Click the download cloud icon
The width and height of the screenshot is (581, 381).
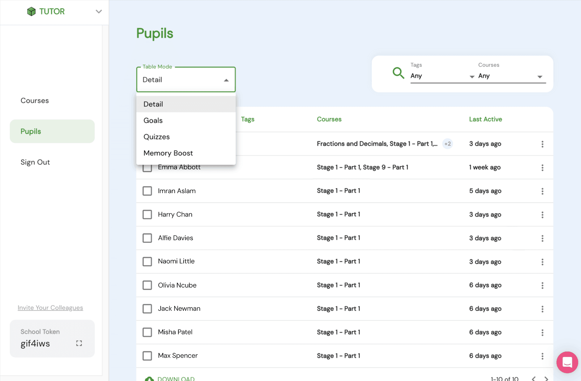coord(149,378)
